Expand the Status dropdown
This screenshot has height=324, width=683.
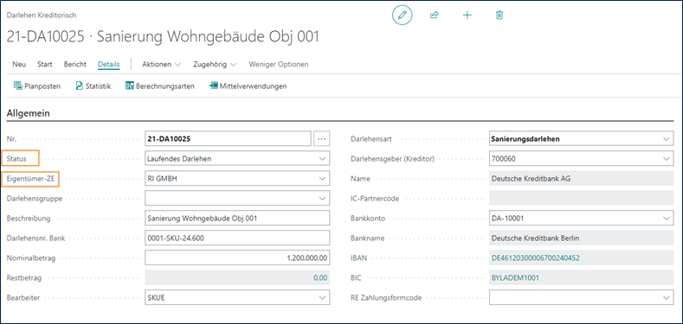click(322, 159)
